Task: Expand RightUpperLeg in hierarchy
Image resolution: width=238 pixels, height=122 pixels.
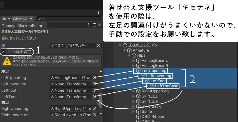Action: (134, 91)
